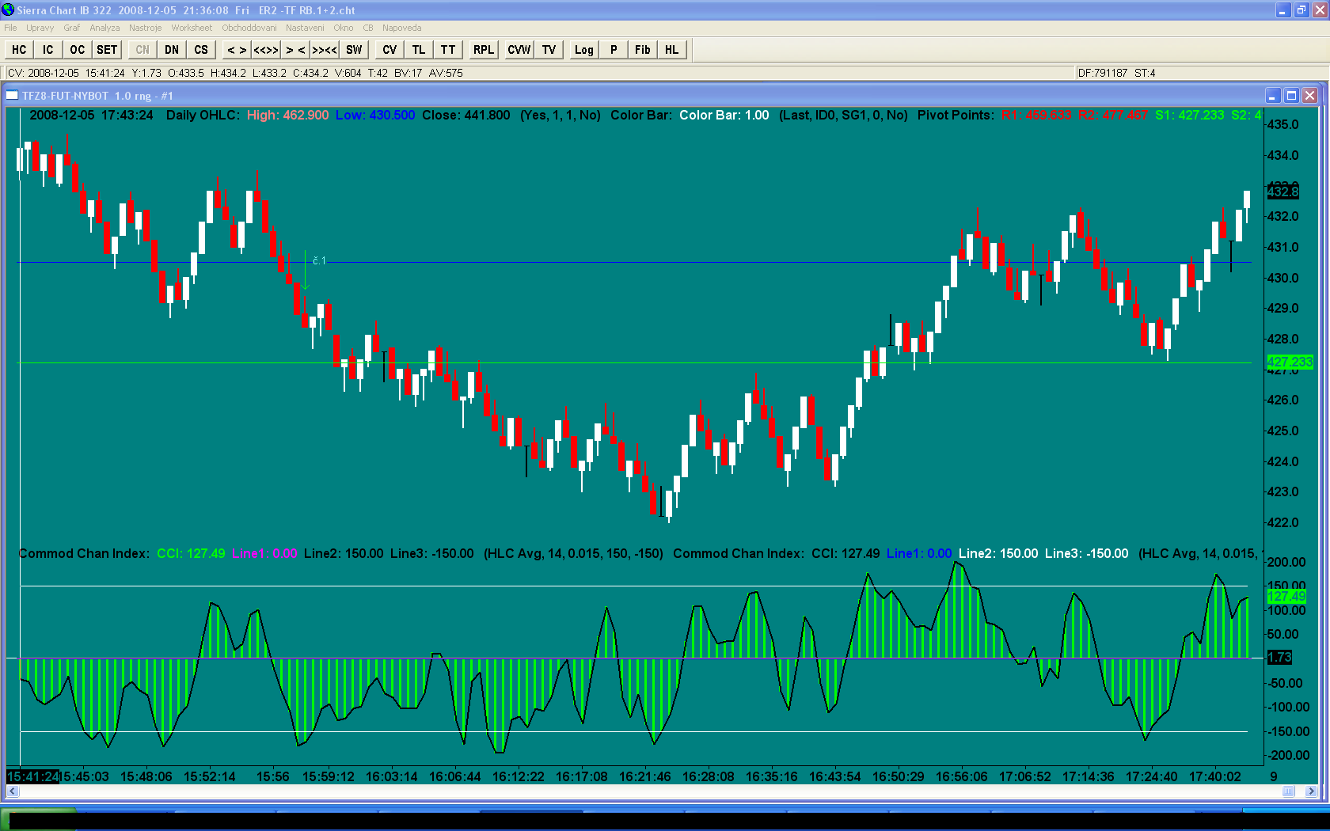The height and width of the screenshot is (831, 1330).
Task: Click the chart scrollbar right arrow
Action: (1311, 791)
